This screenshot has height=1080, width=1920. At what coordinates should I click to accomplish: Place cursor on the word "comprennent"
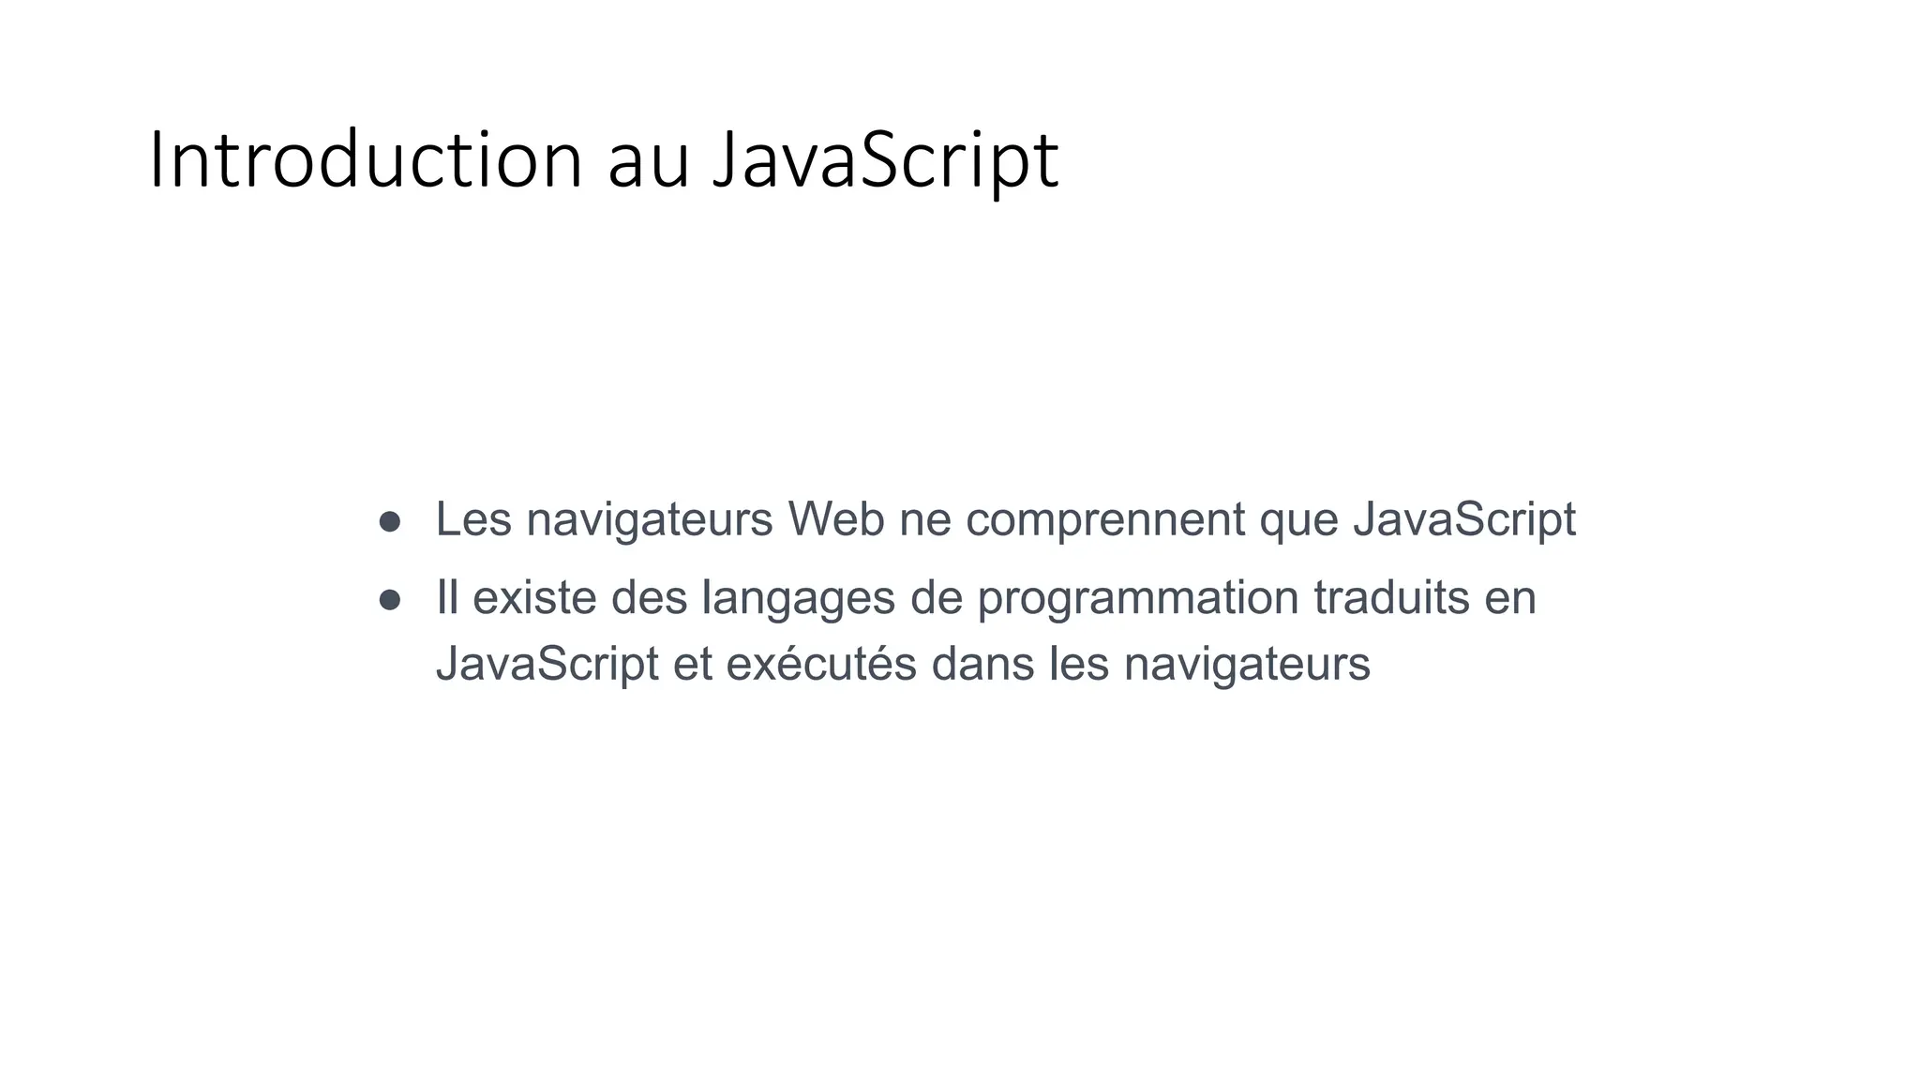pos(1104,519)
